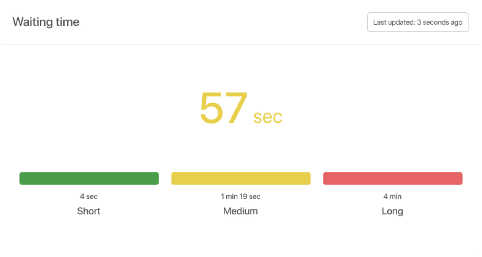Click the yellow 'sec' unit text
The image size is (482, 257).
(x=268, y=116)
